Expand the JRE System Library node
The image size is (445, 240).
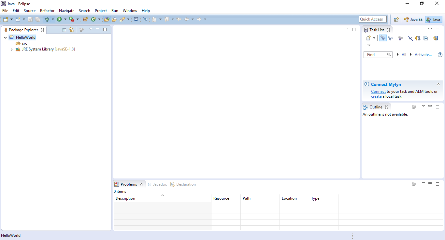[x=12, y=49]
